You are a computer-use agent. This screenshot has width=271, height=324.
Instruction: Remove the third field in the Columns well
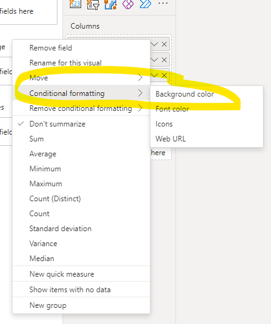click(x=164, y=75)
